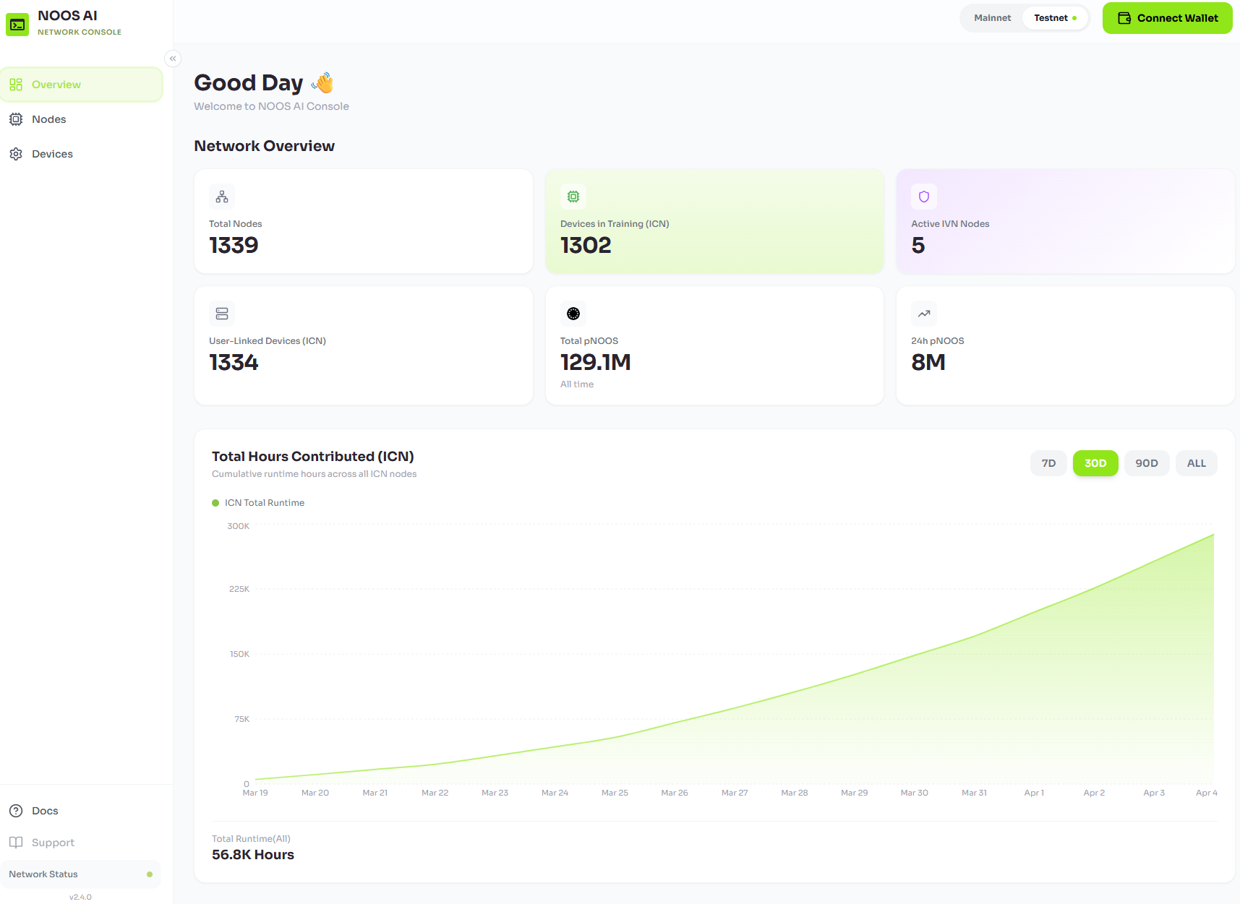Click the chip icon on Devices in Training card

(573, 196)
